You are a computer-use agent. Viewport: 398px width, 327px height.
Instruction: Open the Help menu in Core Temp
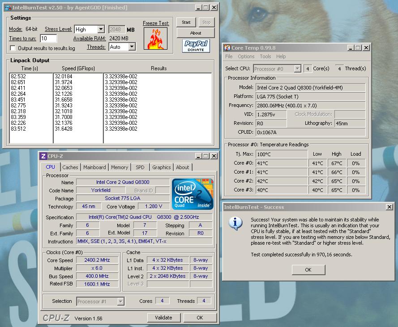[x=281, y=56]
